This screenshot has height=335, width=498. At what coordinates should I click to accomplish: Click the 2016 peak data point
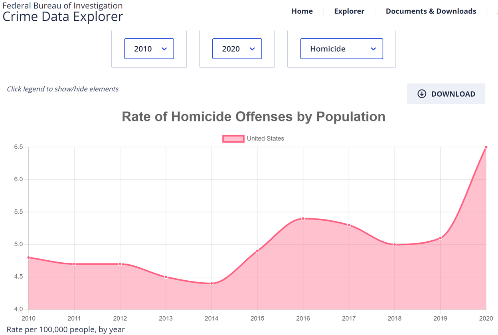(x=303, y=218)
